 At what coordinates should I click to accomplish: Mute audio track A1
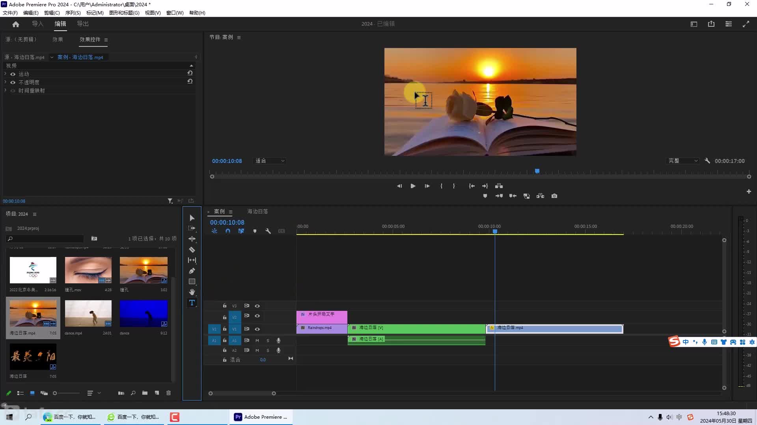[257, 340]
